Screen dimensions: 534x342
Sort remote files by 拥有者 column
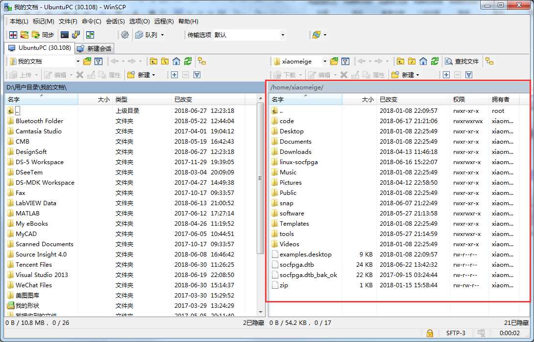tap(504, 100)
